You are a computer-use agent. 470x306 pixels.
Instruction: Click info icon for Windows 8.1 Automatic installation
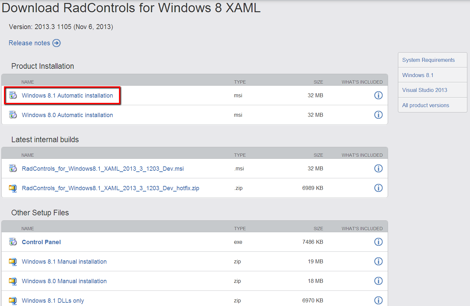click(378, 95)
